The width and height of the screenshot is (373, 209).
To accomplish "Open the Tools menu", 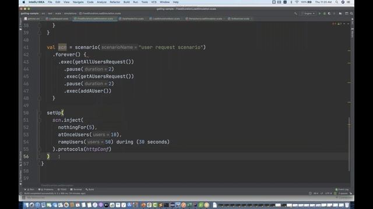I will 145,2.
